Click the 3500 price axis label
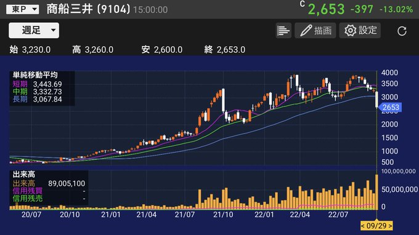The height and width of the screenshot is (235, 419). (389, 84)
